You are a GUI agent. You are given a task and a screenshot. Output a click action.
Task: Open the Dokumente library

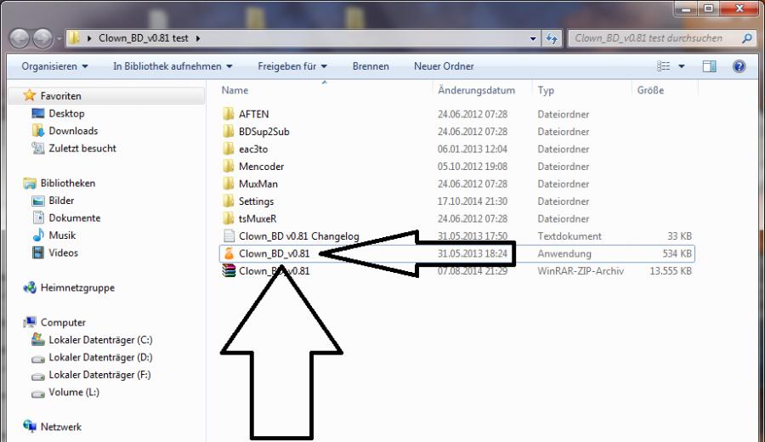[x=75, y=218]
